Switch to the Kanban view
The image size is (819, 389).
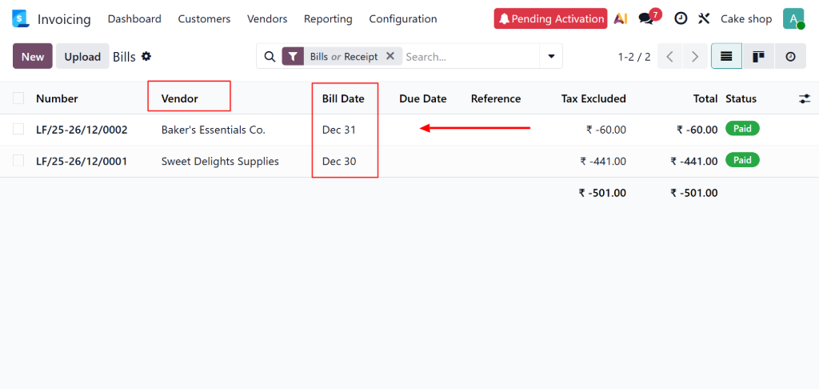tap(758, 56)
